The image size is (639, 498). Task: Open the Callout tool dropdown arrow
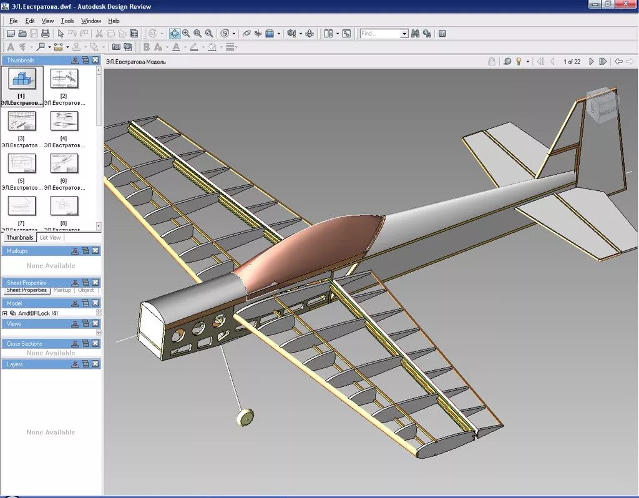pyautogui.click(x=49, y=47)
